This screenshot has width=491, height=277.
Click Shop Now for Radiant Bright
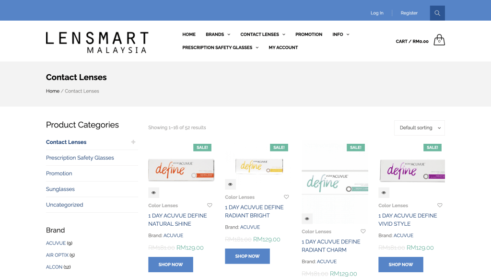(247, 256)
